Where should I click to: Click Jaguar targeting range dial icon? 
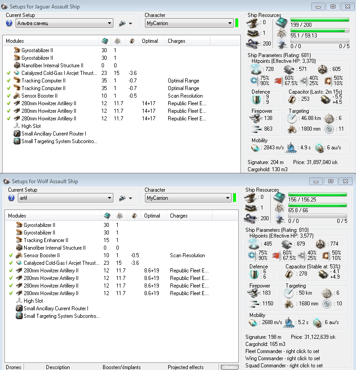click(x=292, y=118)
